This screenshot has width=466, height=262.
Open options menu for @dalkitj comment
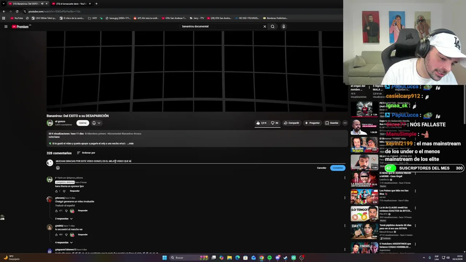coord(345,226)
